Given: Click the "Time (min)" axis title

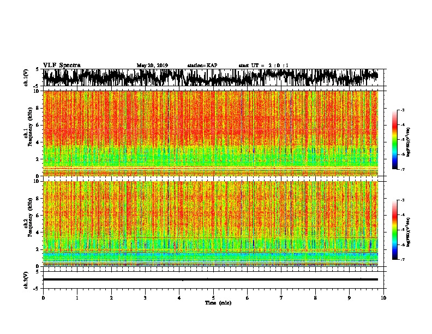Looking at the screenshot, I should [x=218, y=303].
